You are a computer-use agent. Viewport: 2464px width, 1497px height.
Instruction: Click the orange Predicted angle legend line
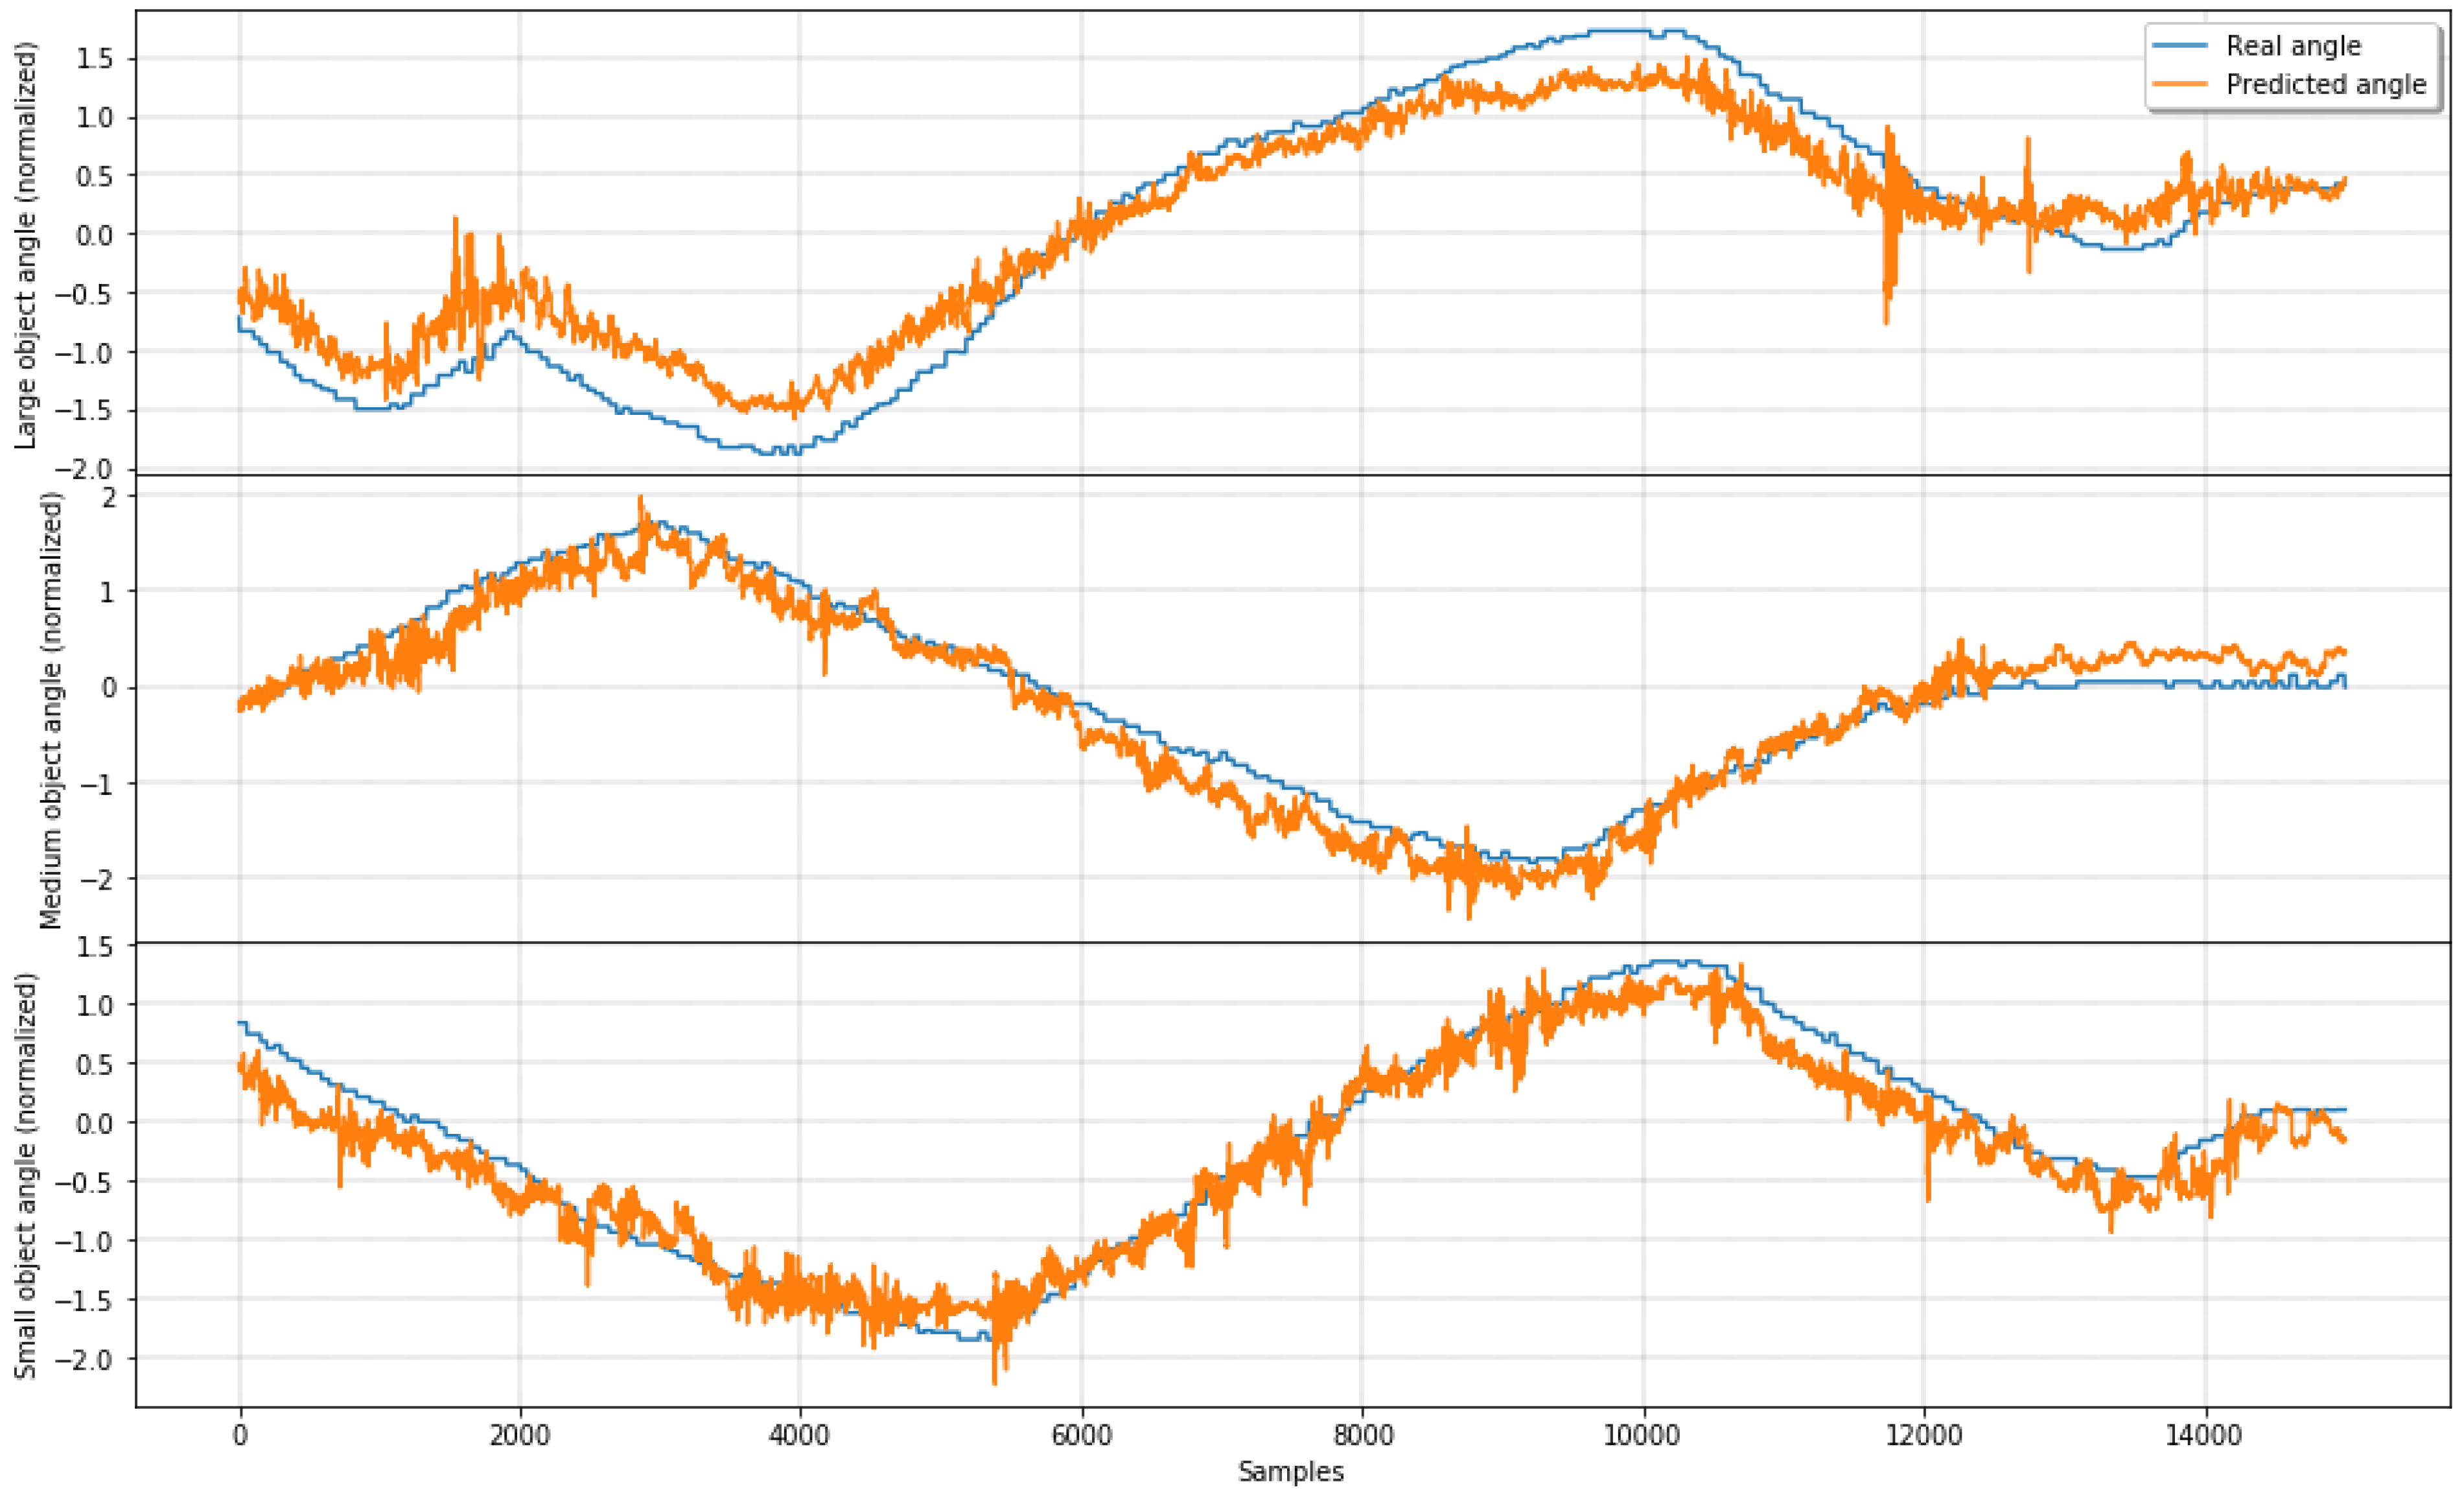[2179, 84]
